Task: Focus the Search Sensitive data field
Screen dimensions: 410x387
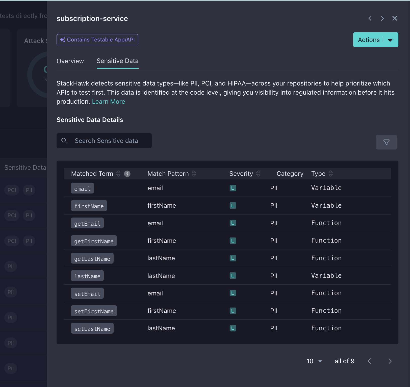Action: click(x=104, y=141)
